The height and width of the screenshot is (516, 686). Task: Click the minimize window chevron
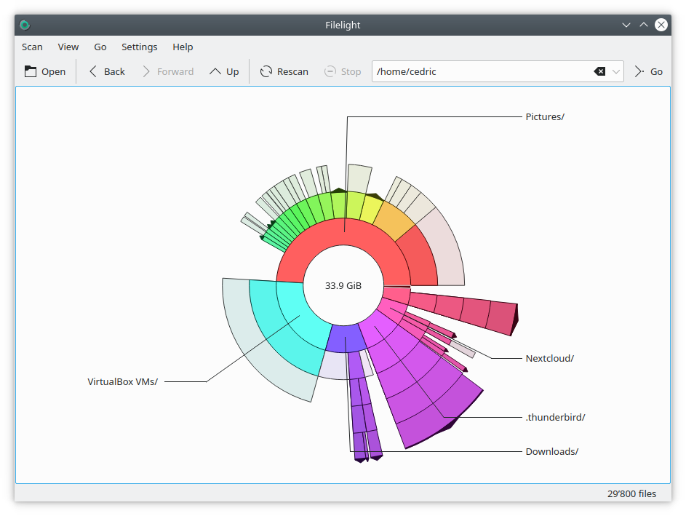click(626, 25)
